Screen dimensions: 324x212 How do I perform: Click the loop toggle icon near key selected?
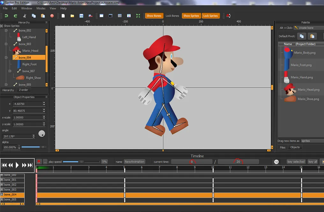(276, 162)
